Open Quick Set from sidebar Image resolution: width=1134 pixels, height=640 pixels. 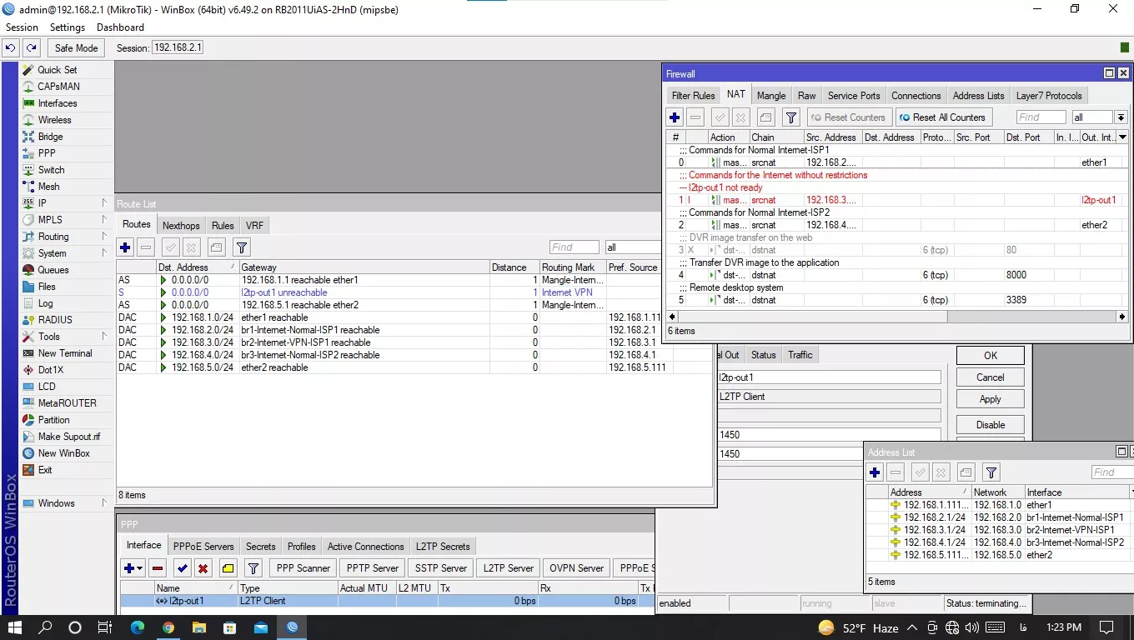pos(58,70)
